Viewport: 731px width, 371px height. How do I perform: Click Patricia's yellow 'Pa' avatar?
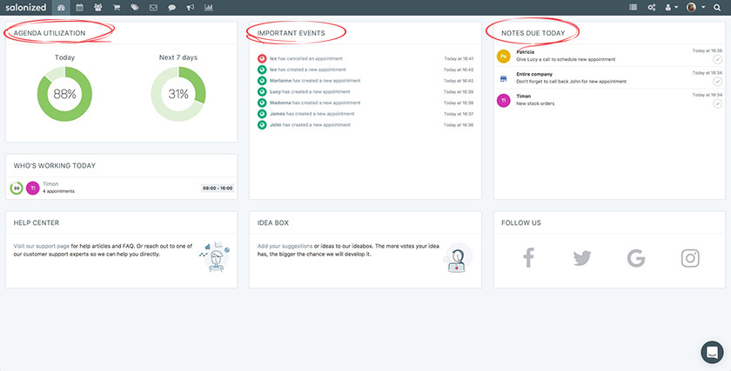coord(504,56)
